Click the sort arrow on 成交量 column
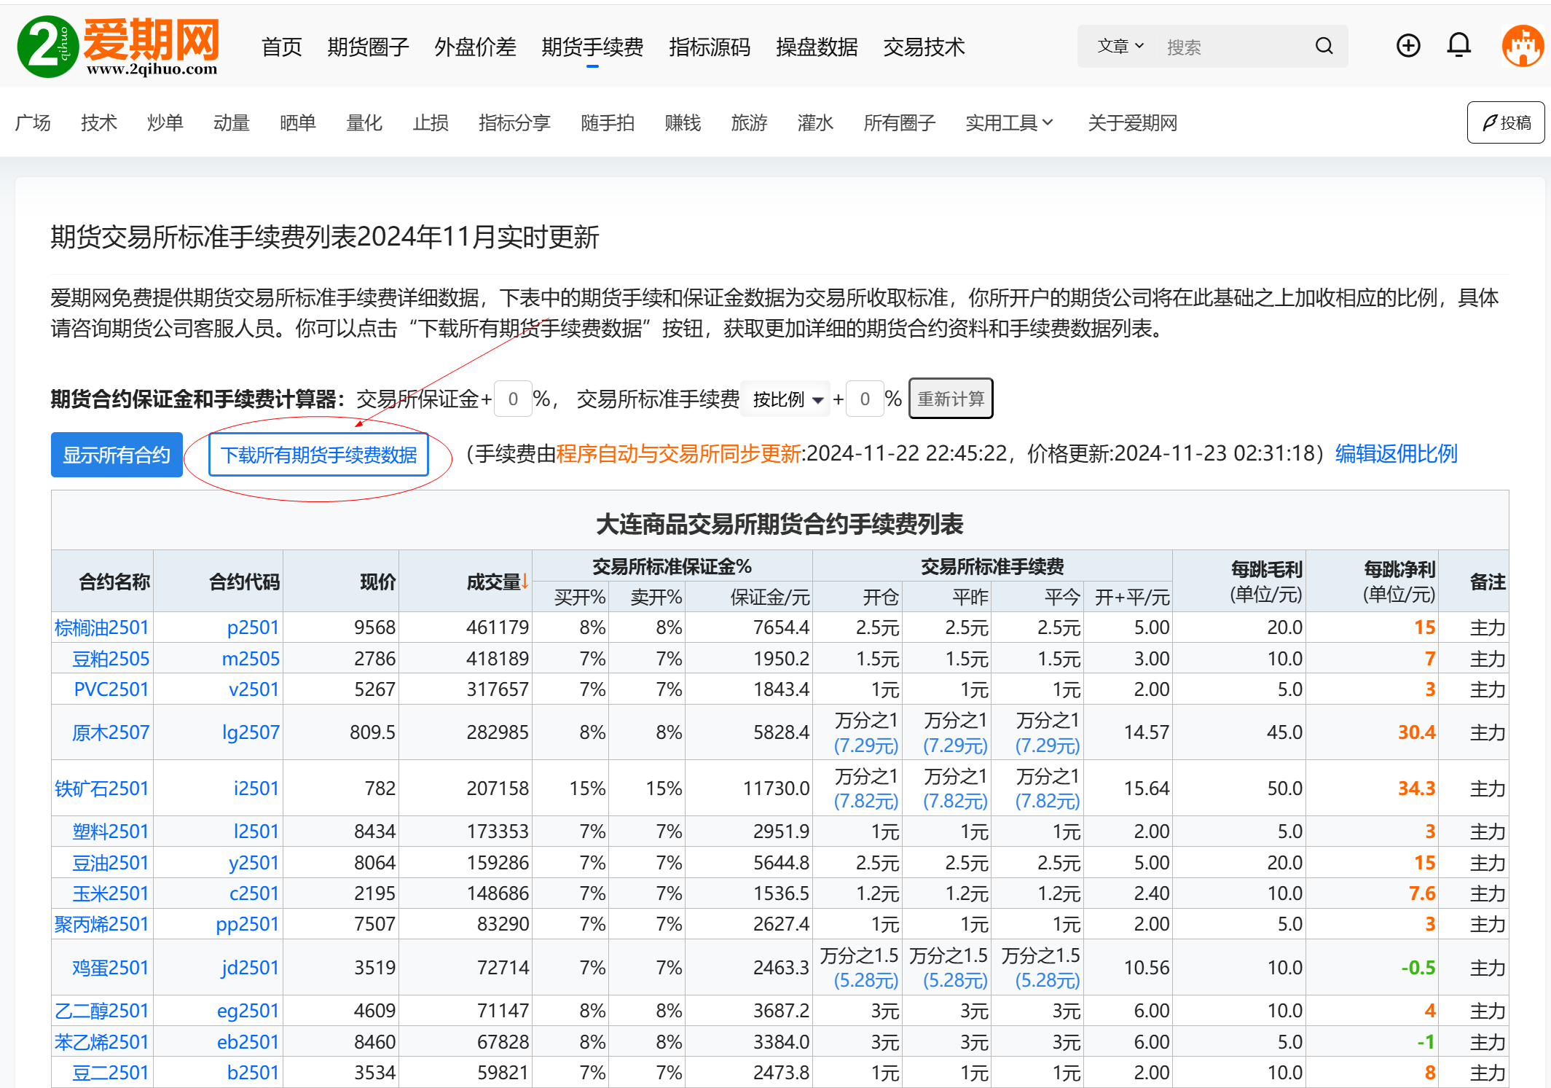Image resolution: width=1551 pixels, height=1088 pixels. 525,580
